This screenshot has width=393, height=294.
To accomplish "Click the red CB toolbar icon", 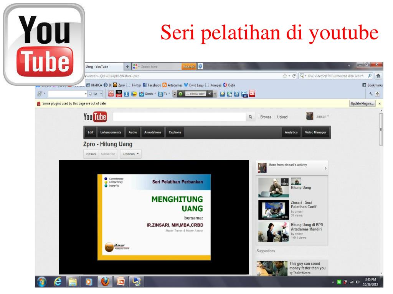I will 252,93.
